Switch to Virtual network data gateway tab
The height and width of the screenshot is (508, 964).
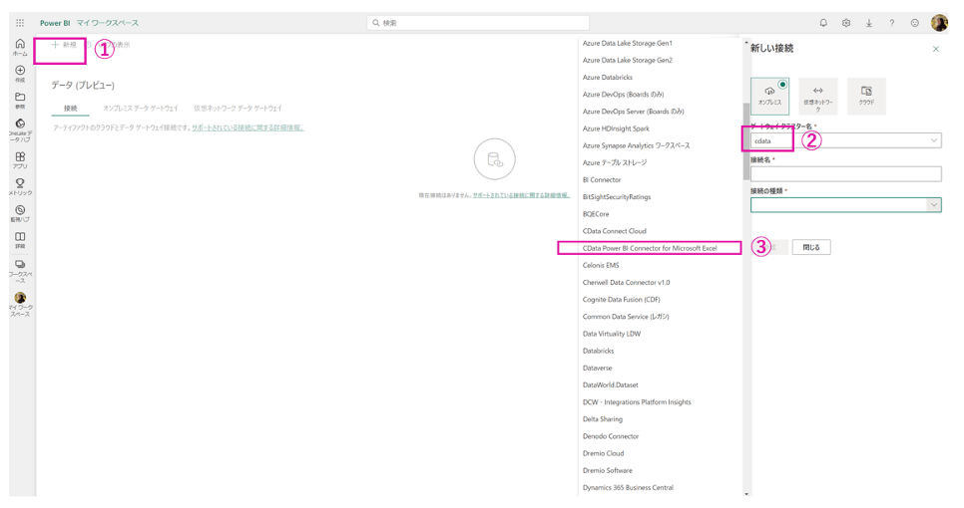pyautogui.click(x=238, y=109)
